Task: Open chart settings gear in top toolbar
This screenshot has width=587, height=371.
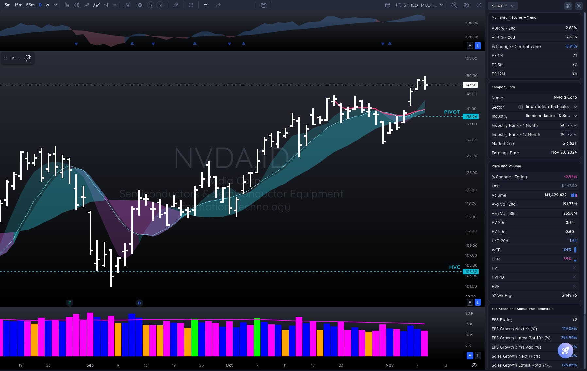Action: 466,5
